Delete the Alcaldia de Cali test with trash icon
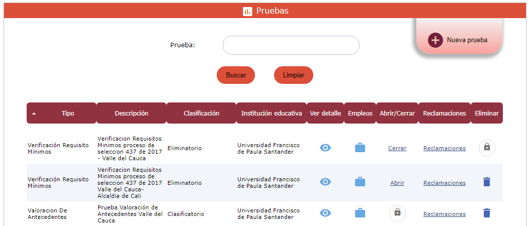Viewport: 531px width, 226px height. click(486, 182)
